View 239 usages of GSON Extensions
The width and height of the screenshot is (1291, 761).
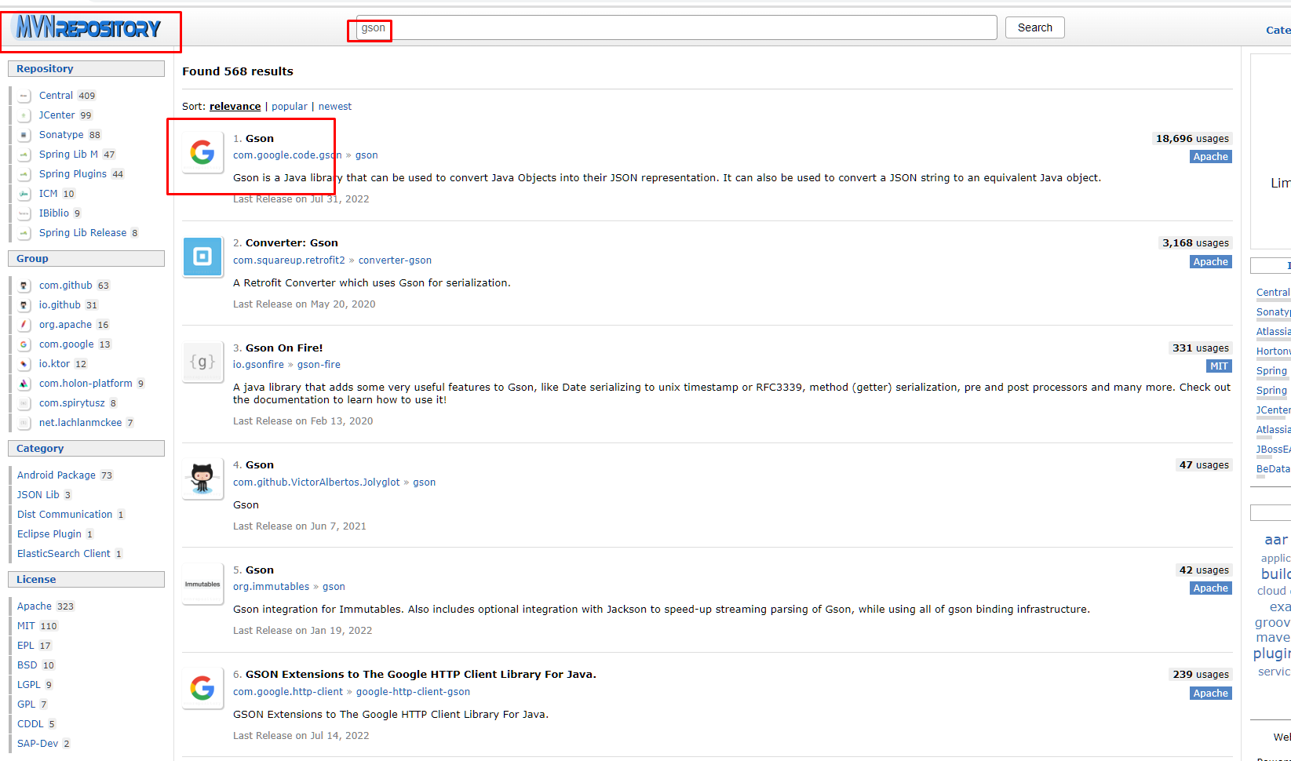point(1200,675)
